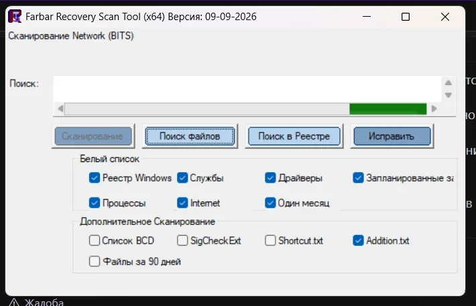The image size is (476, 306).
Task: Click the search field's down scroll arrow
Action: (x=449, y=95)
